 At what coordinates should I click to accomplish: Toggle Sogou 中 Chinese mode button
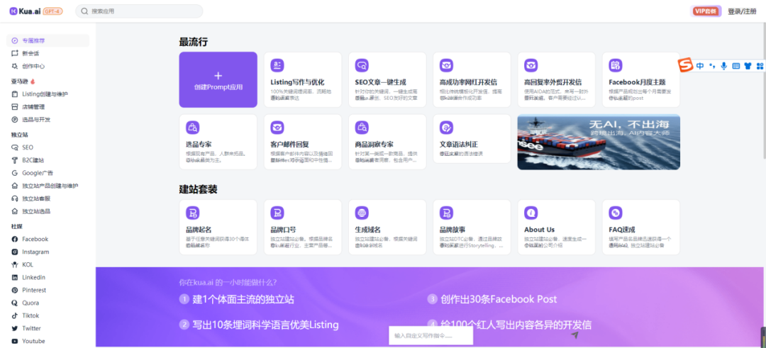700,66
